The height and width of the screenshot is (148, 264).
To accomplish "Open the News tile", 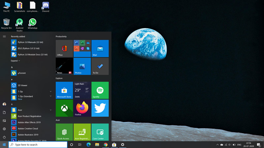I will 64,66.
